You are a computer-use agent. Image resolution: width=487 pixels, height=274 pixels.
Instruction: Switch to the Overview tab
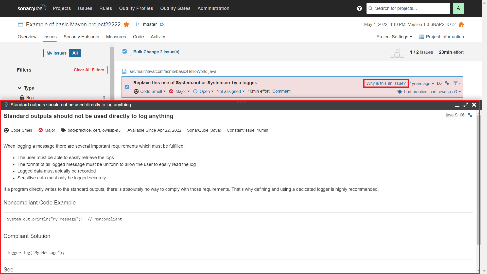point(27,37)
